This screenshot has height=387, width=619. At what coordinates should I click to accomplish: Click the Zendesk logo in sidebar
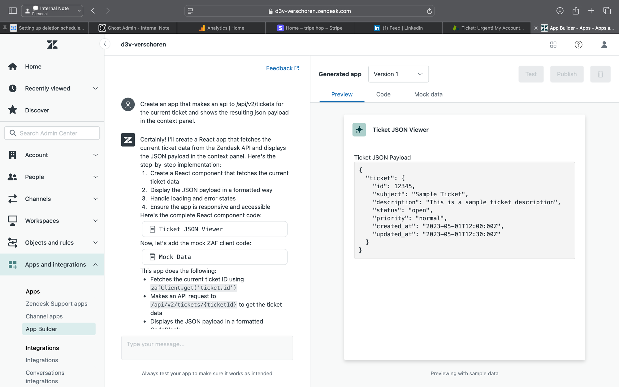pyautogui.click(x=52, y=45)
